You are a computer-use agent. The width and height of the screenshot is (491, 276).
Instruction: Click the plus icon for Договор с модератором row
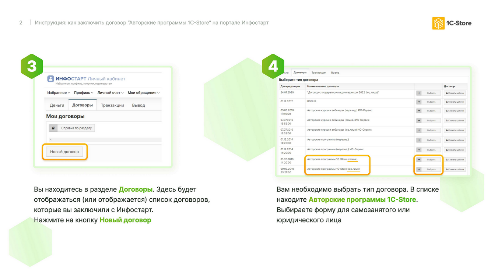click(419, 93)
